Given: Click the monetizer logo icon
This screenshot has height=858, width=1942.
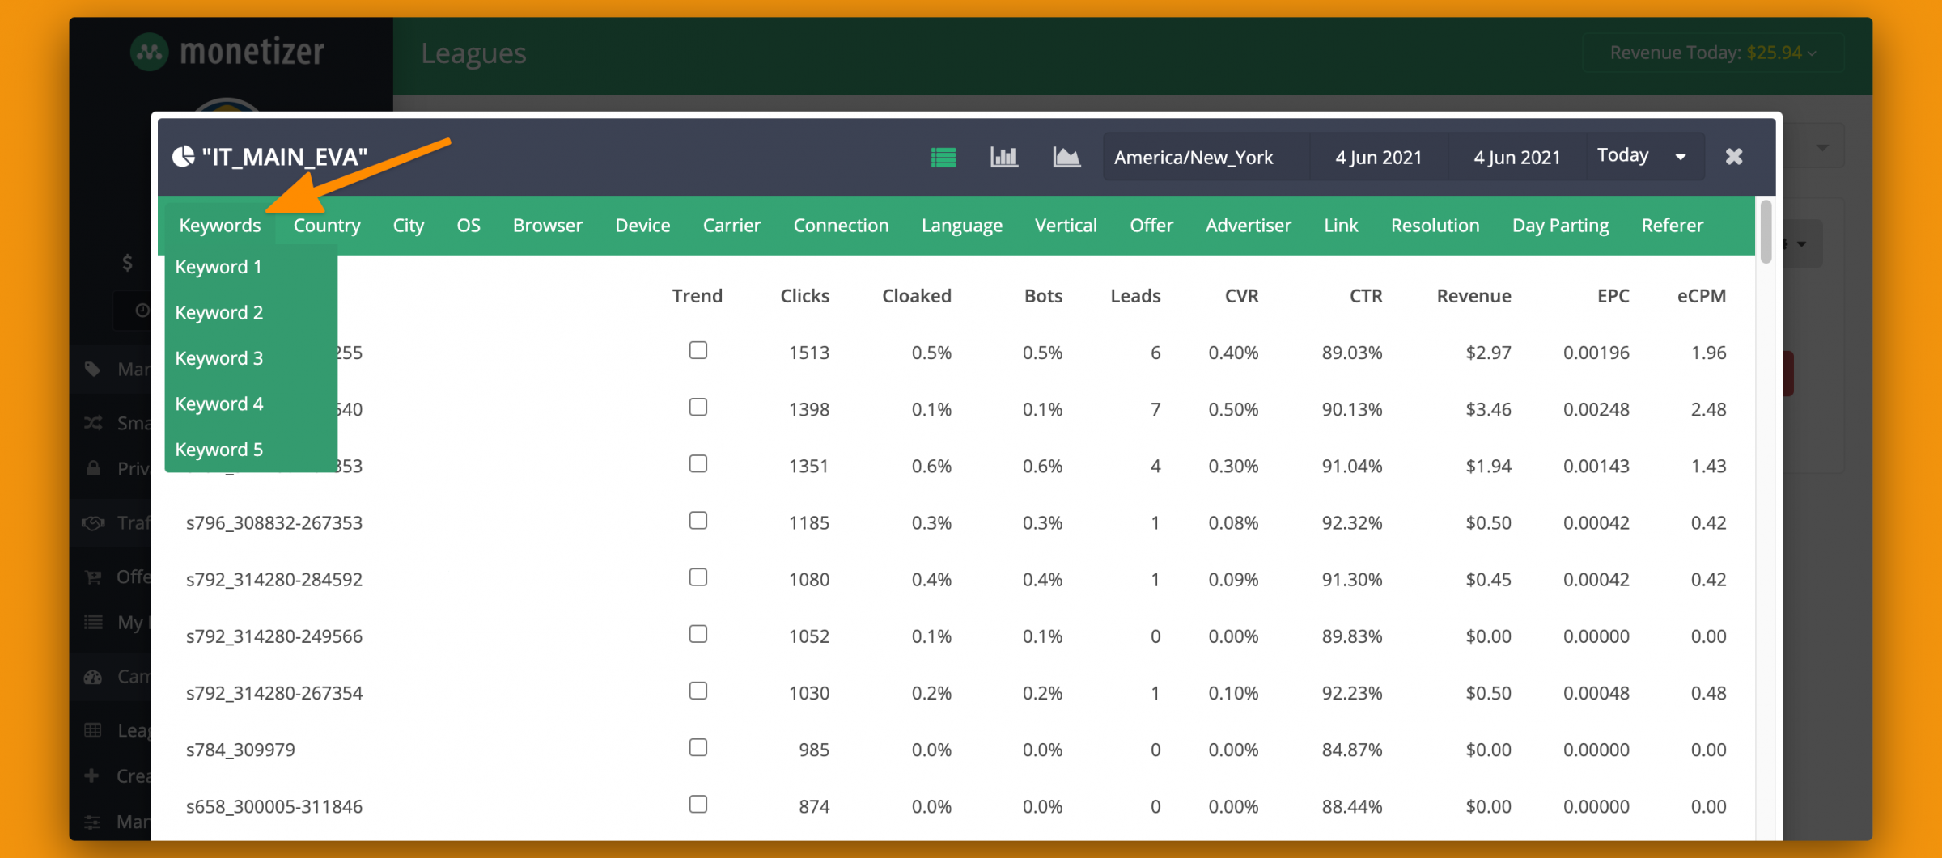Looking at the screenshot, I should (150, 53).
